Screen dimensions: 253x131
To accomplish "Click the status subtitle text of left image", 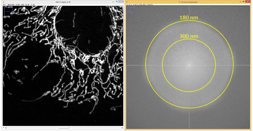I will coord(19,5).
